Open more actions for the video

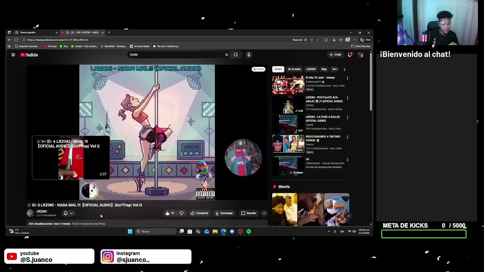point(264,213)
